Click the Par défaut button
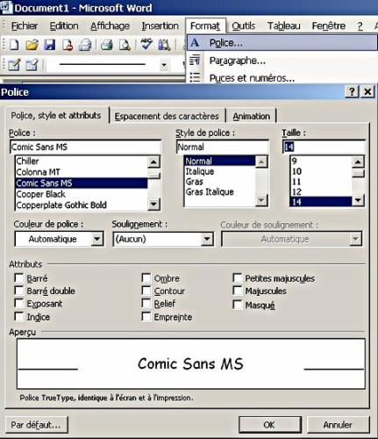This screenshot has height=439, width=378. pyautogui.click(x=36, y=425)
